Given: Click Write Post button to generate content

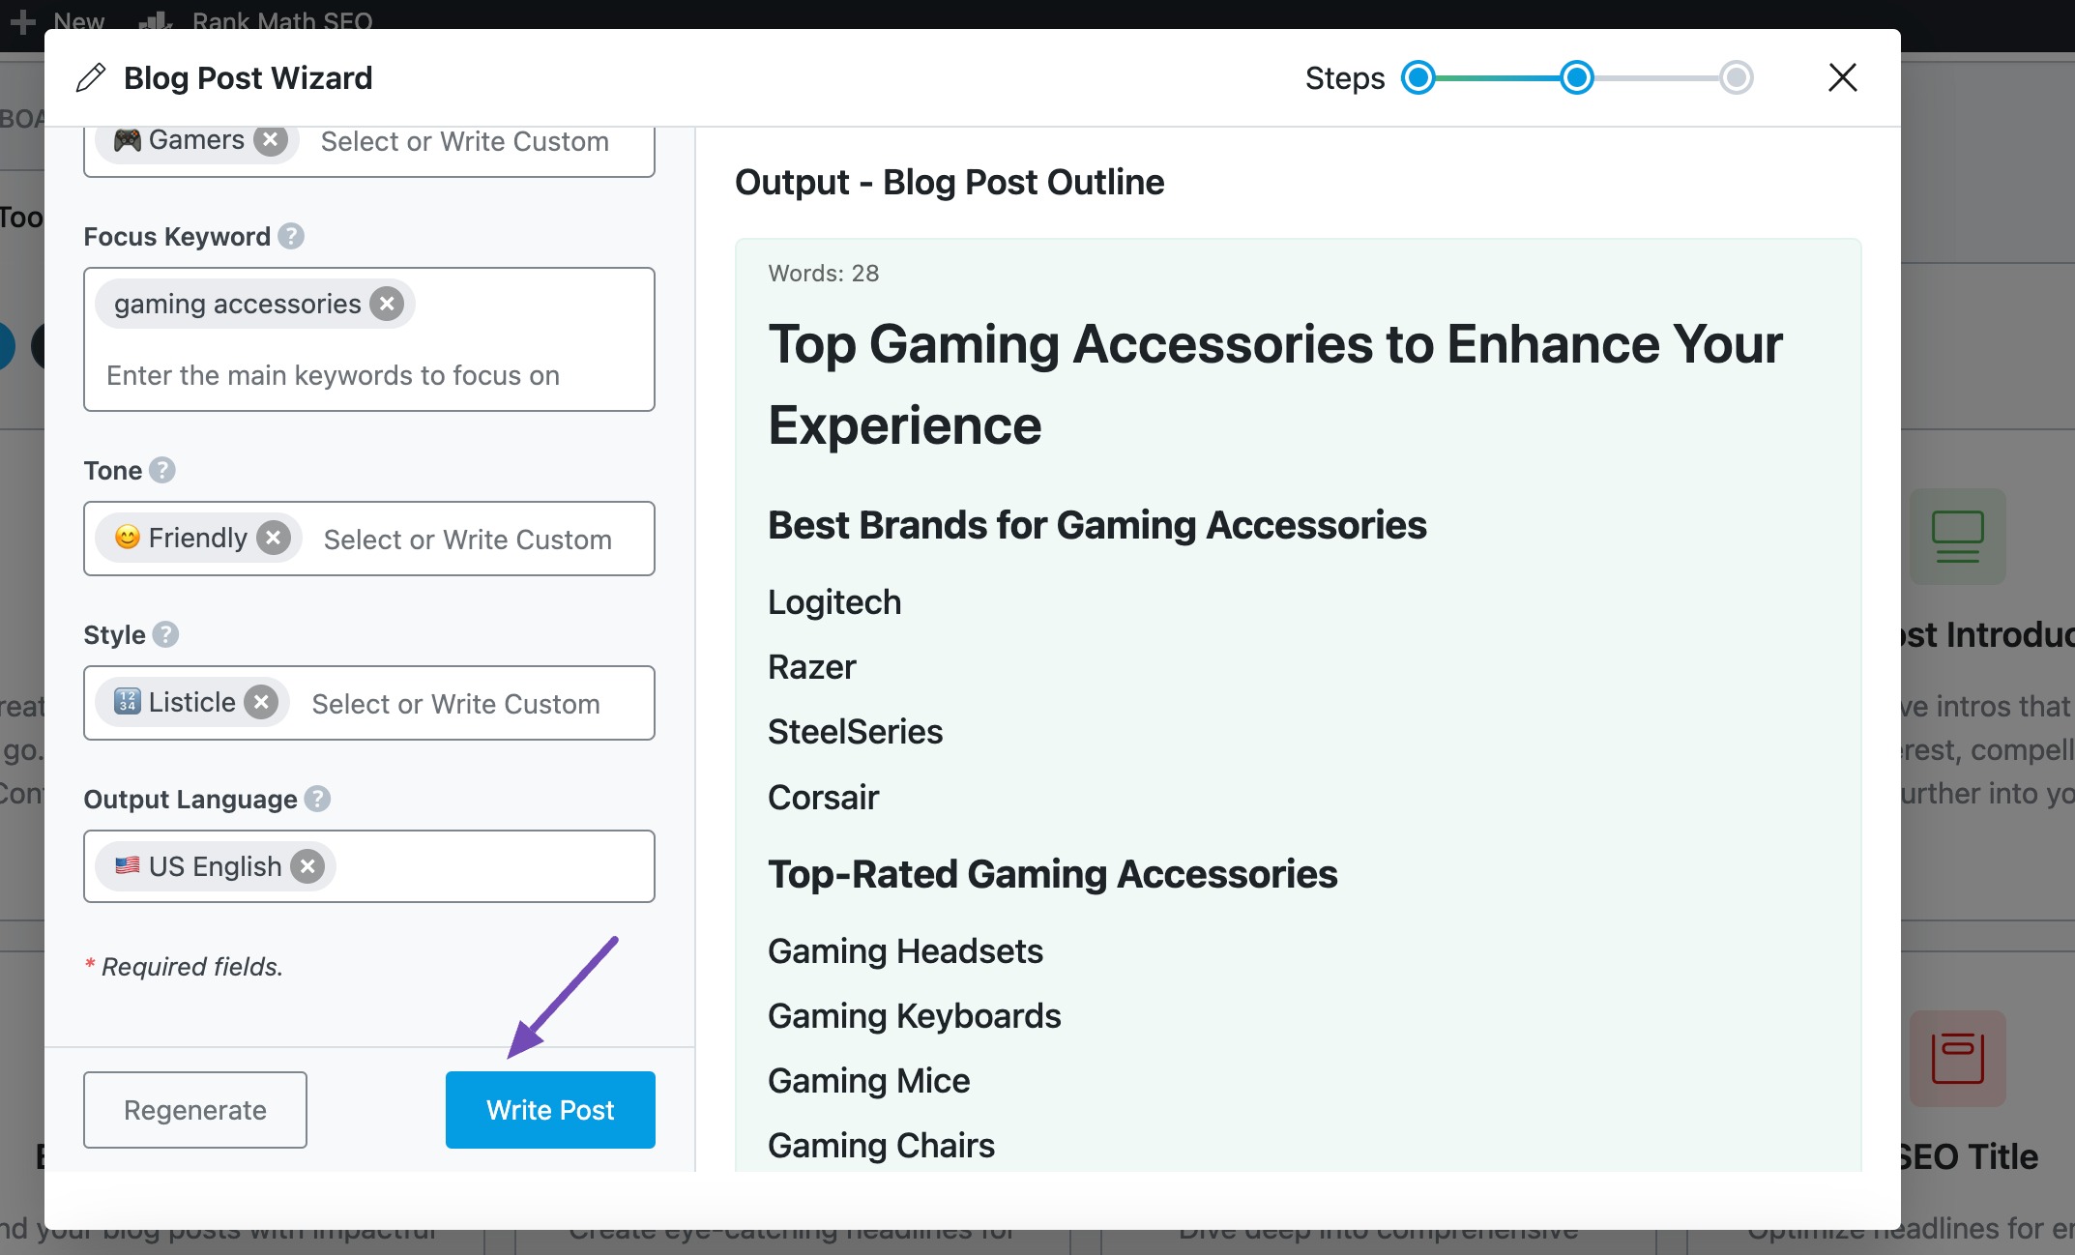Looking at the screenshot, I should pyautogui.click(x=550, y=1108).
